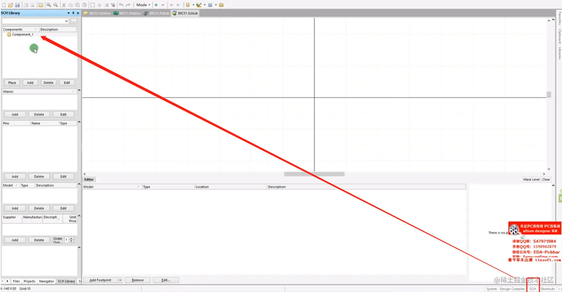
Task: Click Edit button under Components list
Action: pos(67,83)
